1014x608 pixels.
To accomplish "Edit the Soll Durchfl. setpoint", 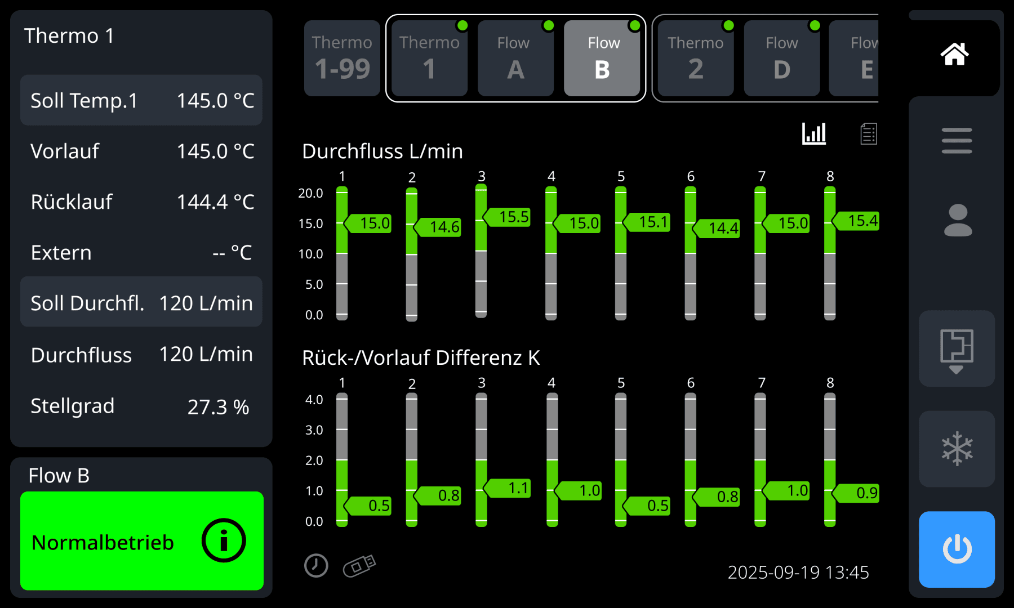I will coord(141,303).
